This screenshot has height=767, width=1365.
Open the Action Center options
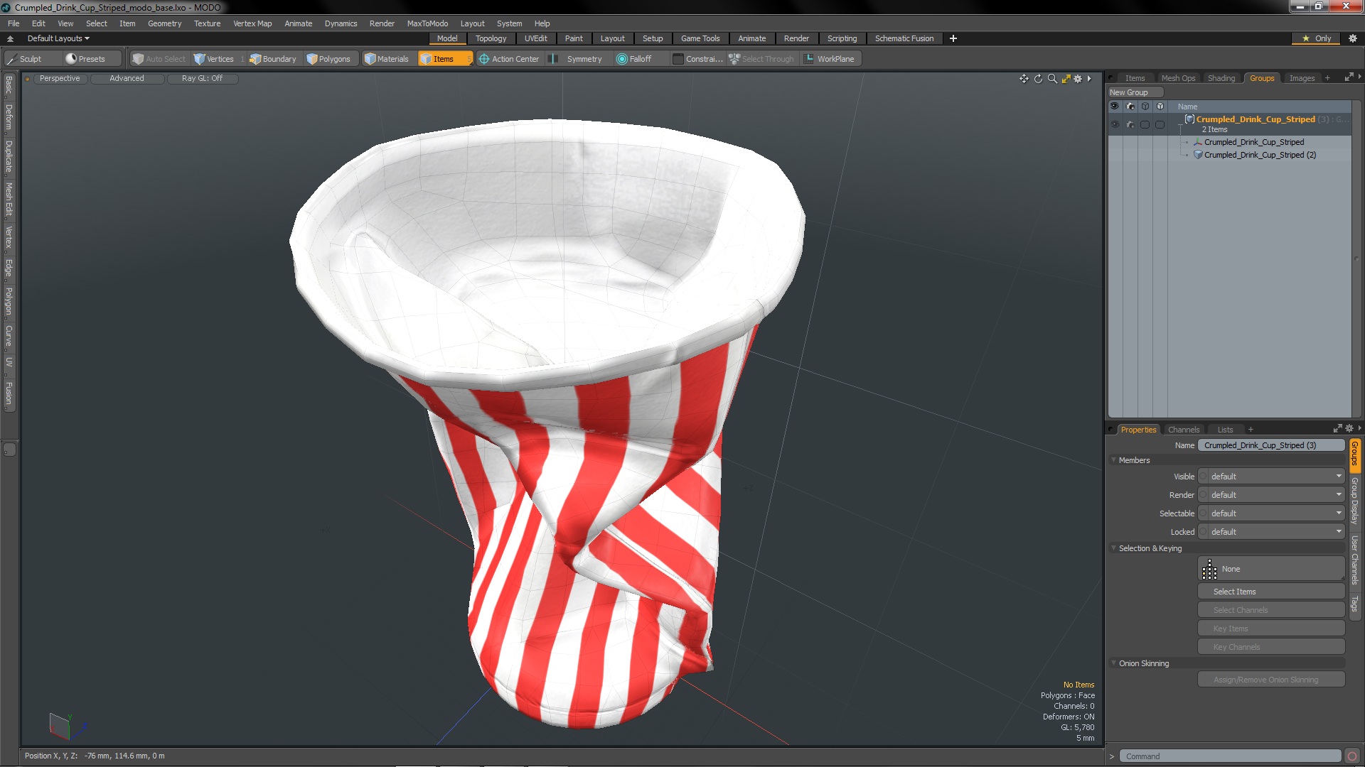click(509, 59)
